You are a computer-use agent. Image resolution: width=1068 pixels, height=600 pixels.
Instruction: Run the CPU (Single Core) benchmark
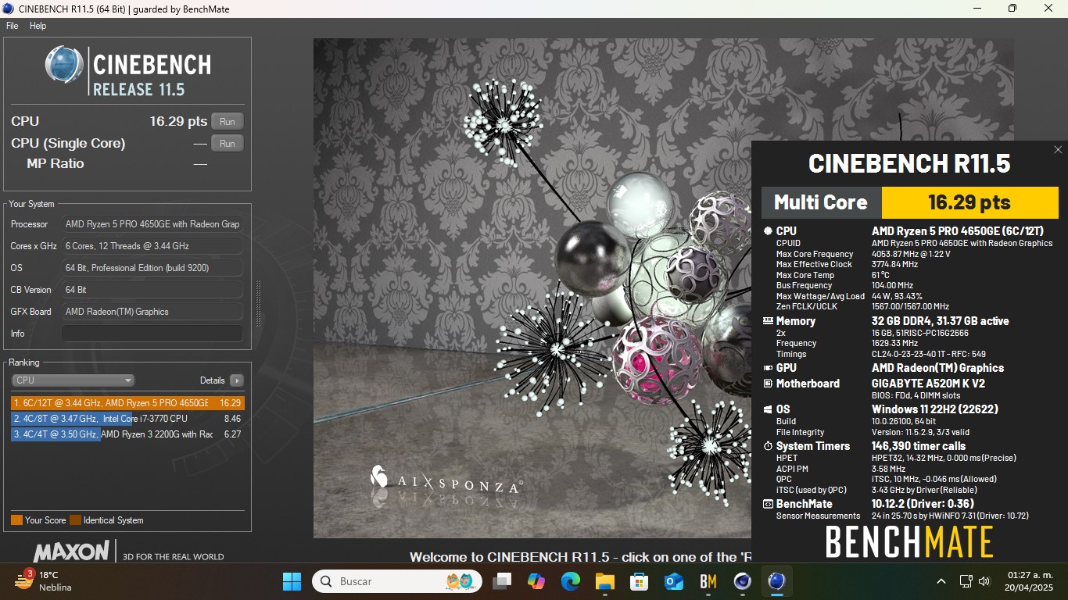click(x=228, y=143)
